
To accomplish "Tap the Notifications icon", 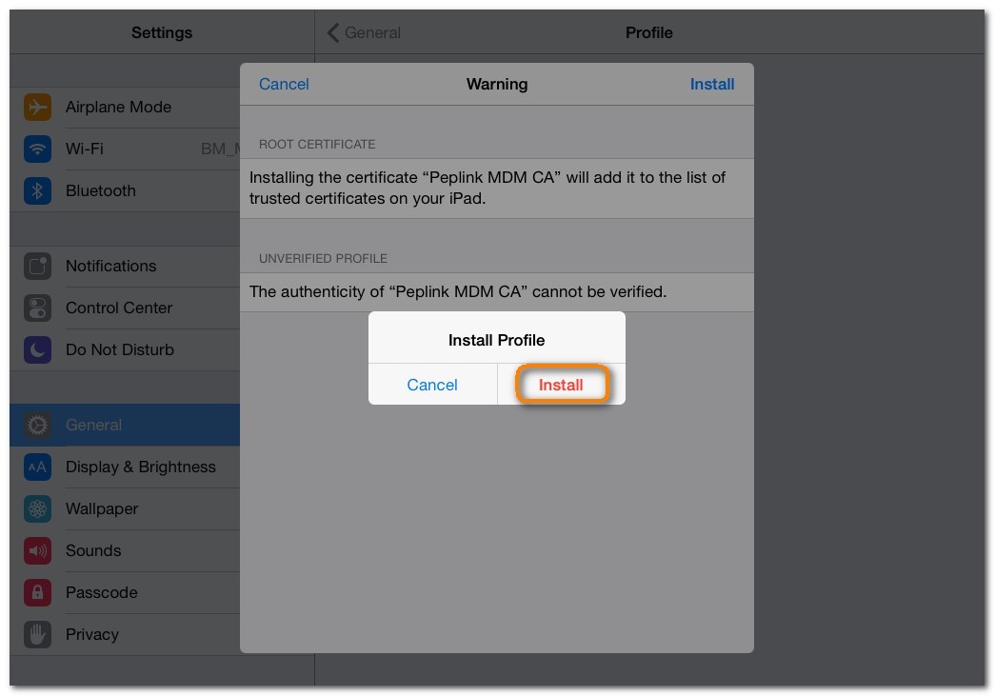I will pos(37,267).
